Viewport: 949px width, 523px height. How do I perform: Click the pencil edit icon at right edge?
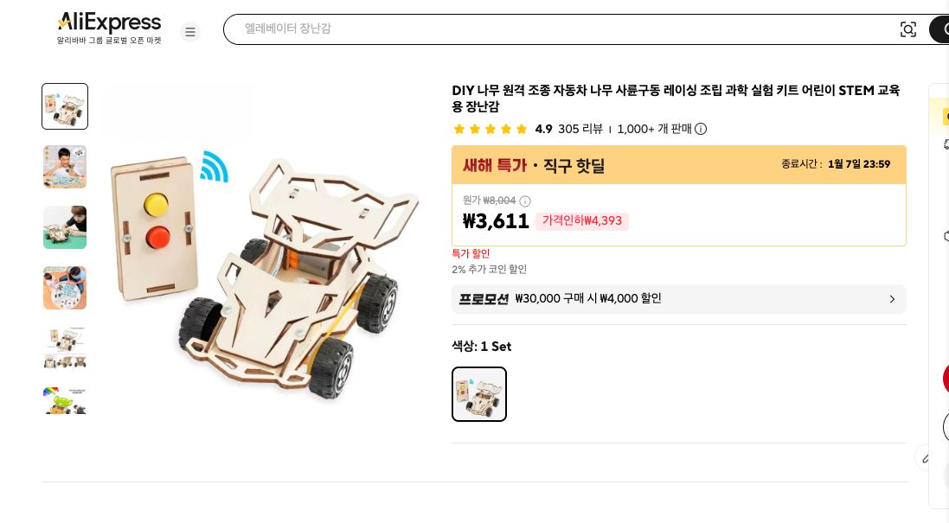click(926, 458)
